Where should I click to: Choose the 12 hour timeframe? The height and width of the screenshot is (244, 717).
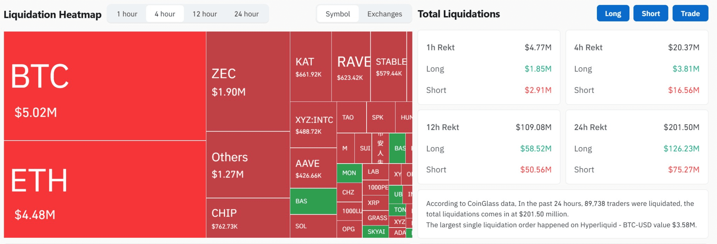coord(205,14)
